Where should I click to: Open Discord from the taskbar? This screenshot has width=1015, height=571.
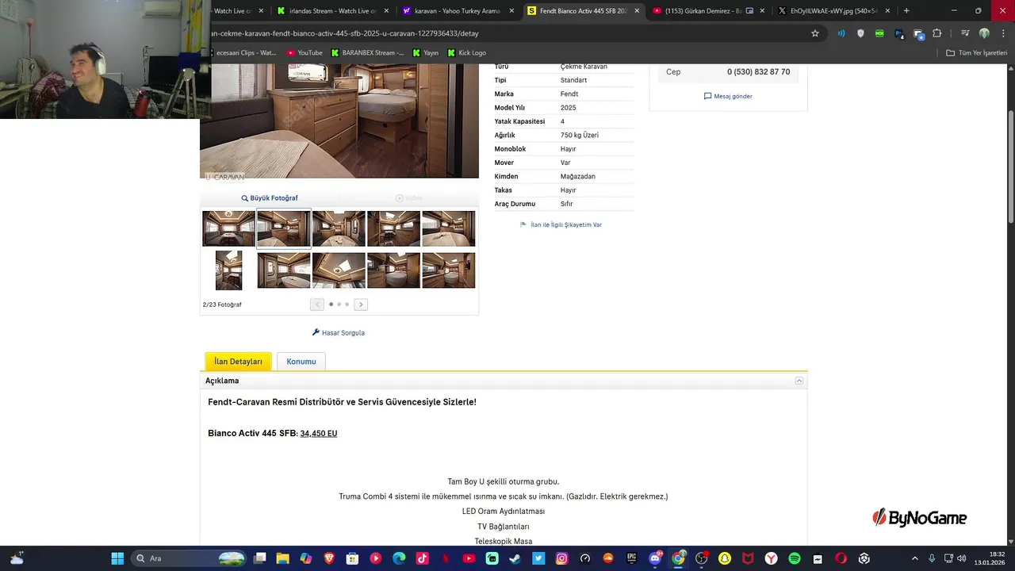point(655,558)
